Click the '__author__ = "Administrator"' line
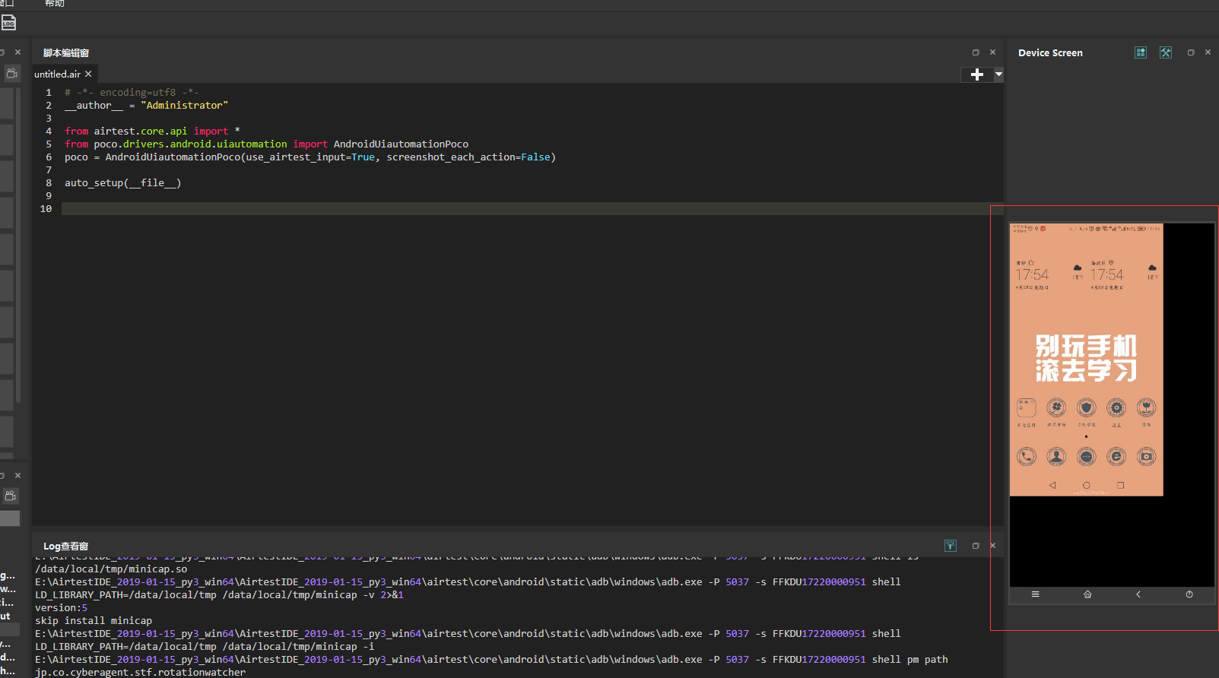The height and width of the screenshot is (678, 1219). coord(146,106)
